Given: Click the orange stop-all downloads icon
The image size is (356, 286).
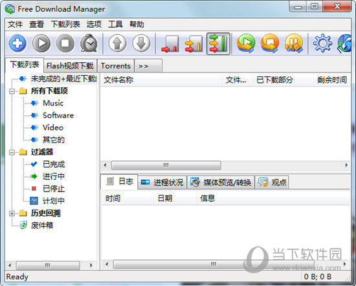Looking at the screenshot, I should click(x=270, y=43).
